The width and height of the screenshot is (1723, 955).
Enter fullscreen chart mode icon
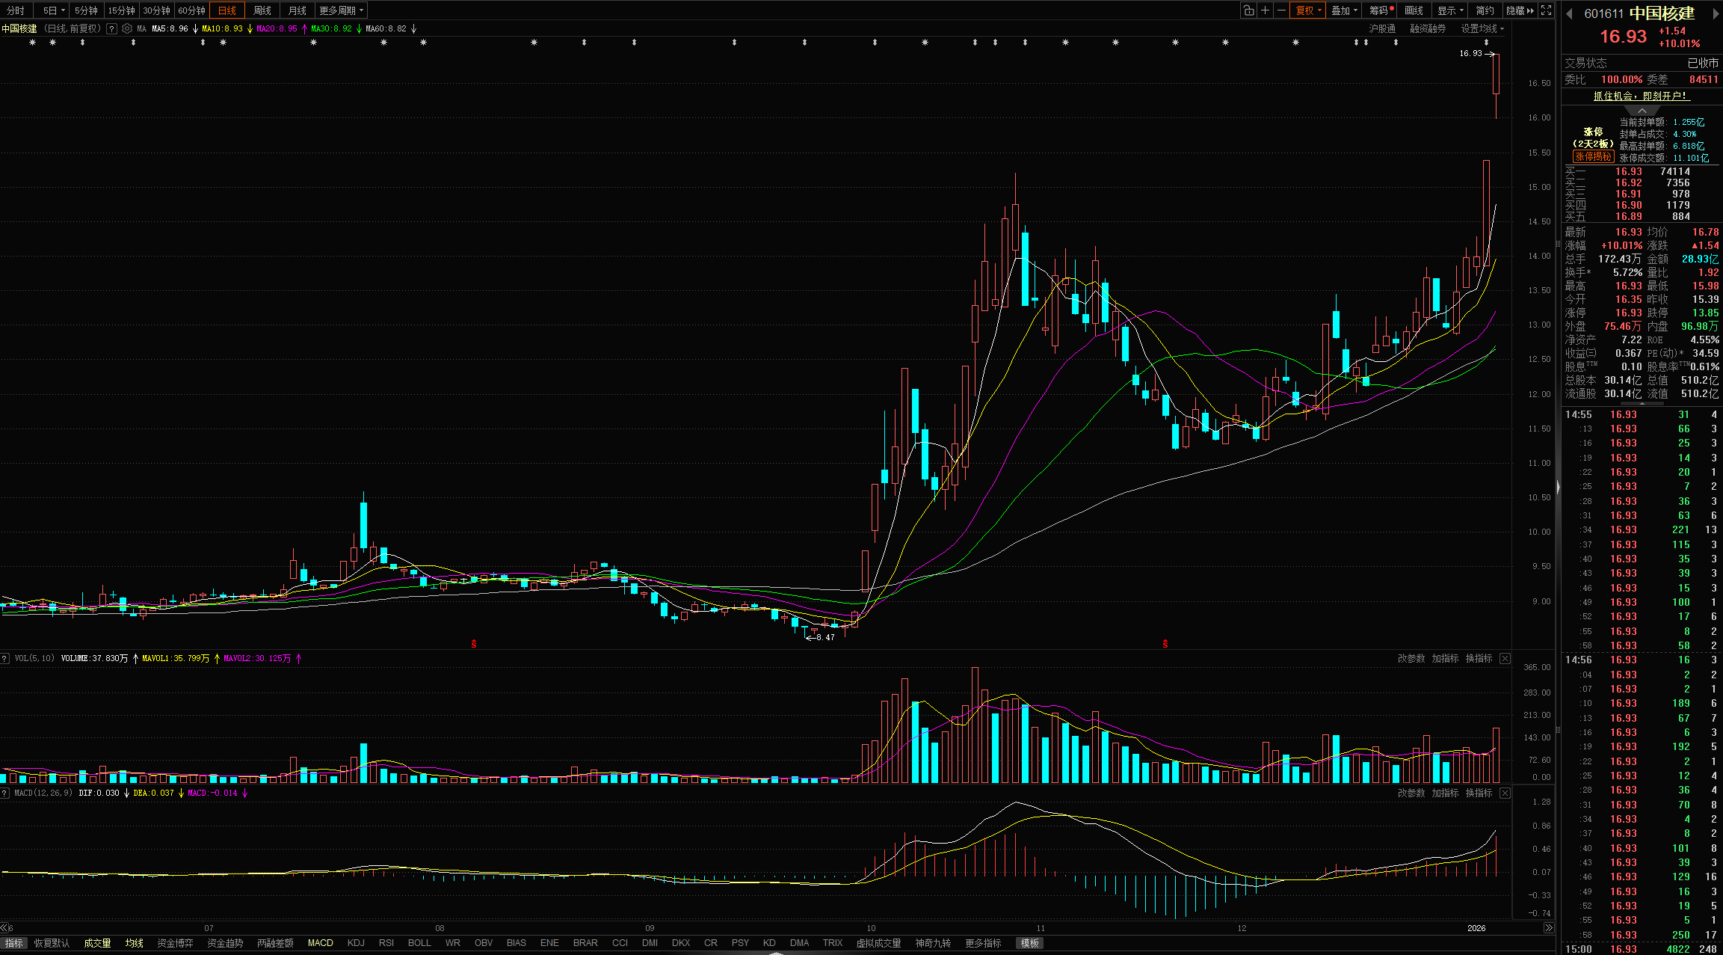pos(1546,10)
